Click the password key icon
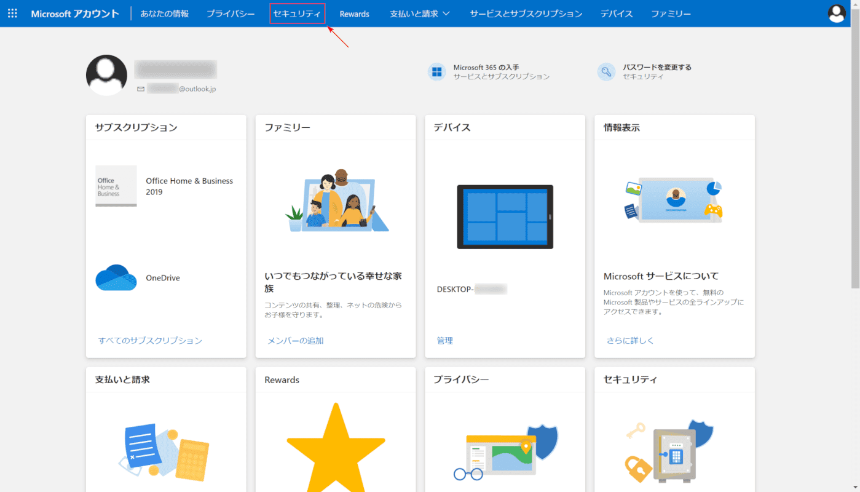This screenshot has height=492, width=860. (606, 72)
